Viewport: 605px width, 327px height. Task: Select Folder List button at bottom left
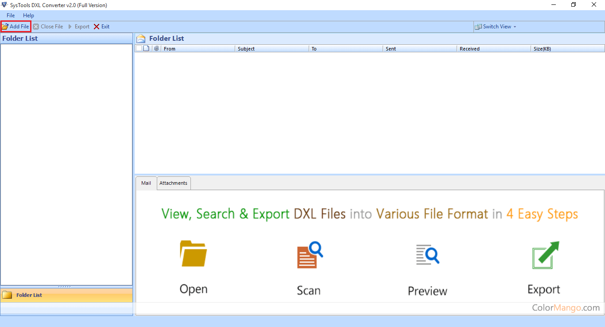click(66, 295)
